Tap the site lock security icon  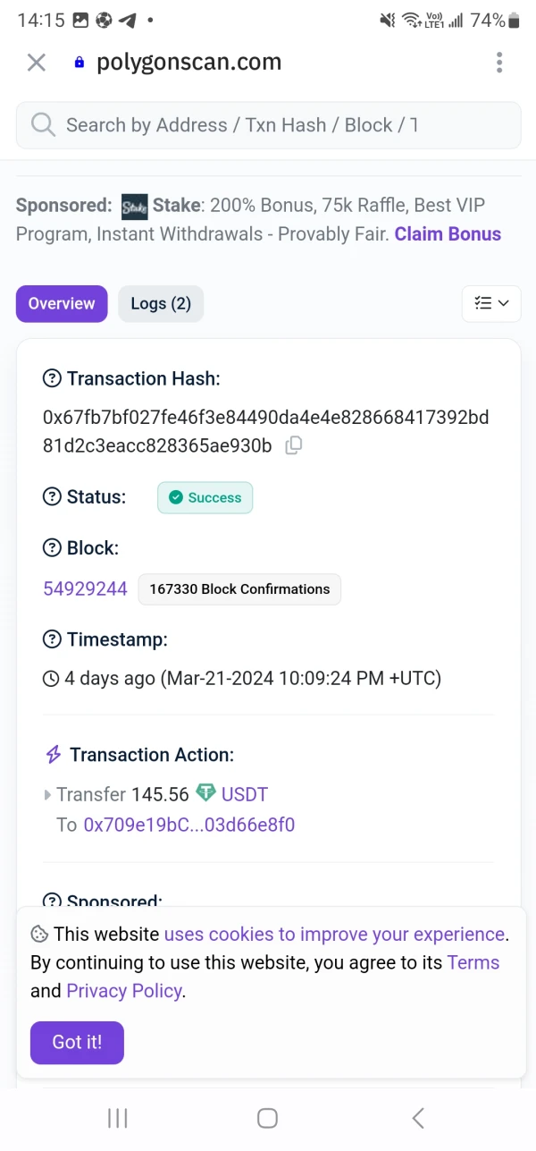[x=80, y=63]
